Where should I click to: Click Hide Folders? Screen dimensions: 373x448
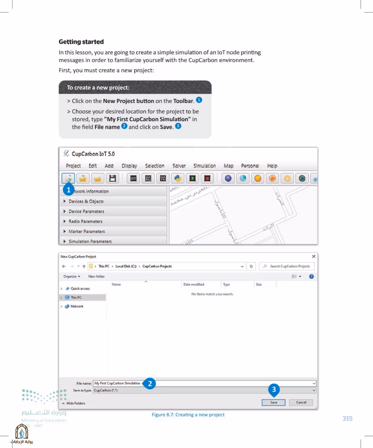[x=73, y=403]
